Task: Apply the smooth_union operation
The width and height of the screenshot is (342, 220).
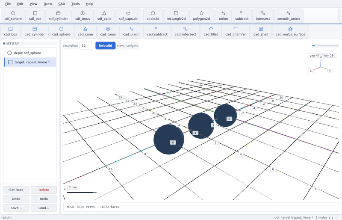Action: pos(288,16)
